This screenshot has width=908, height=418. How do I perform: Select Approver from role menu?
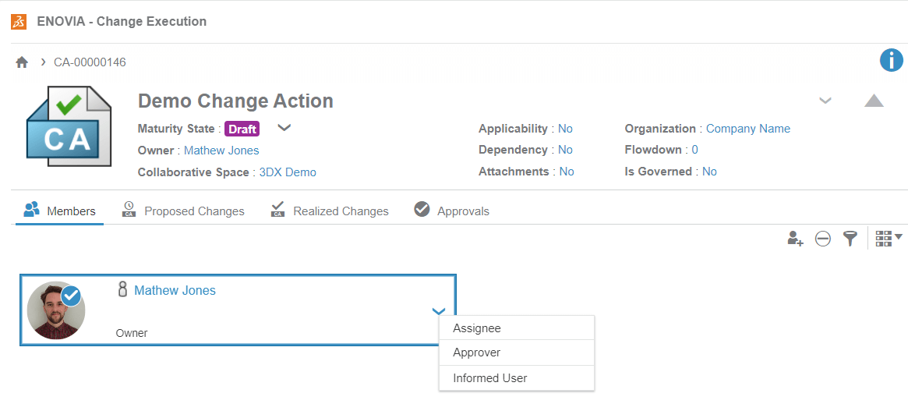pyautogui.click(x=517, y=352)
